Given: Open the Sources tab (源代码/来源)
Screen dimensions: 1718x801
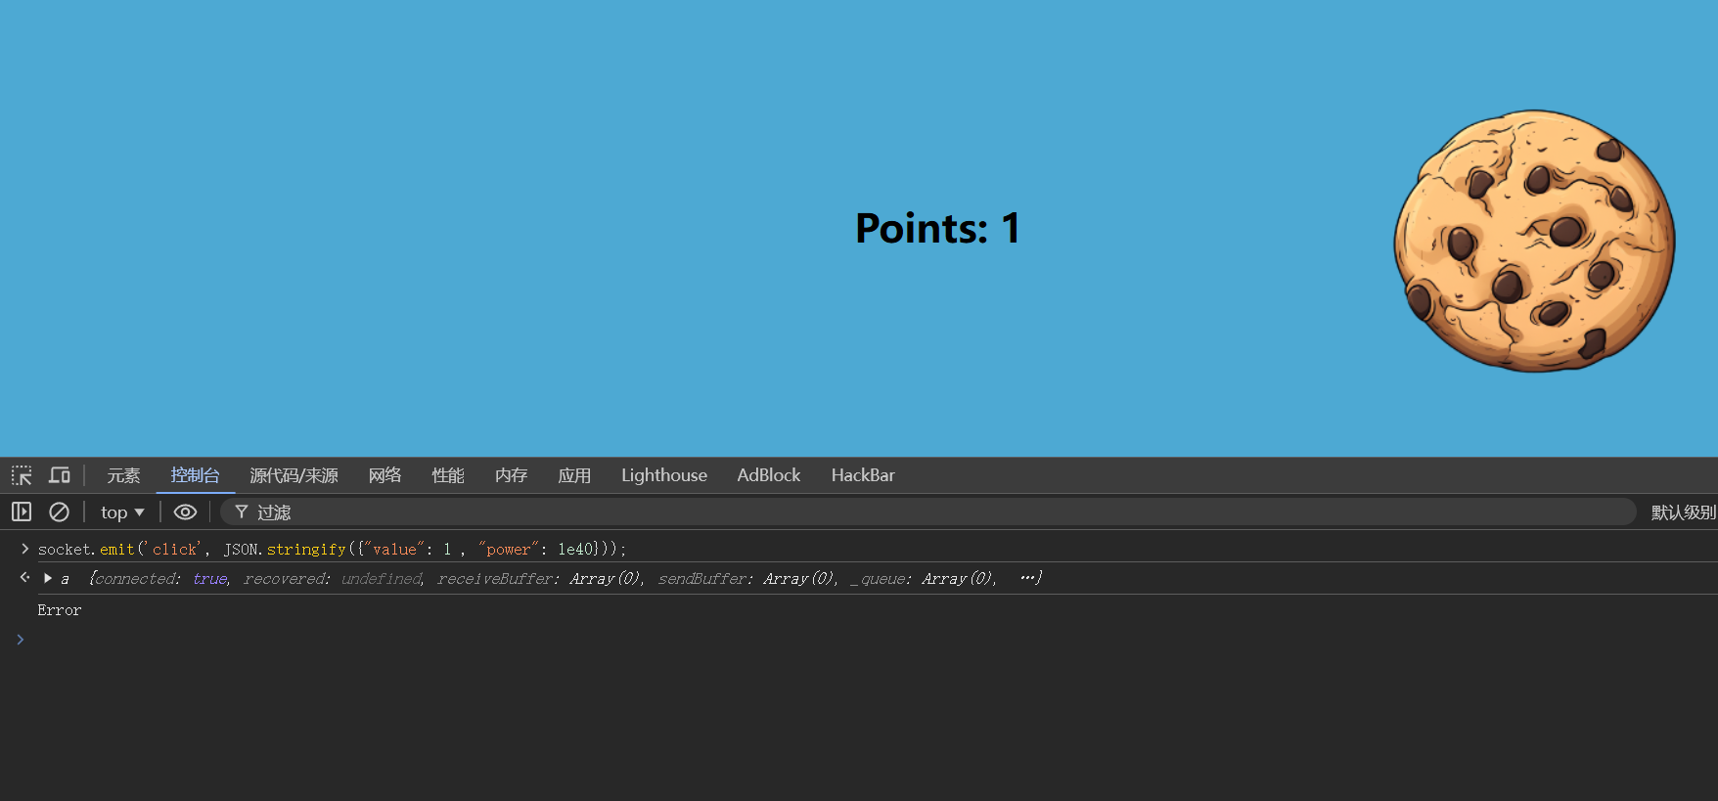Looking at the screenshot, I should [x=294, y=475].
